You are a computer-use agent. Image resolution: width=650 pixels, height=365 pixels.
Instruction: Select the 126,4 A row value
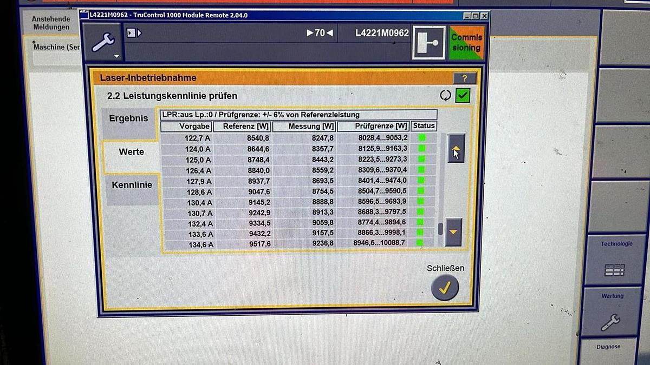tap(199, 171)
